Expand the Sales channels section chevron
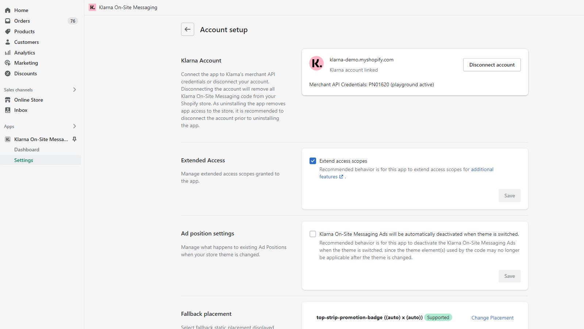 click(x=74, y=90)
